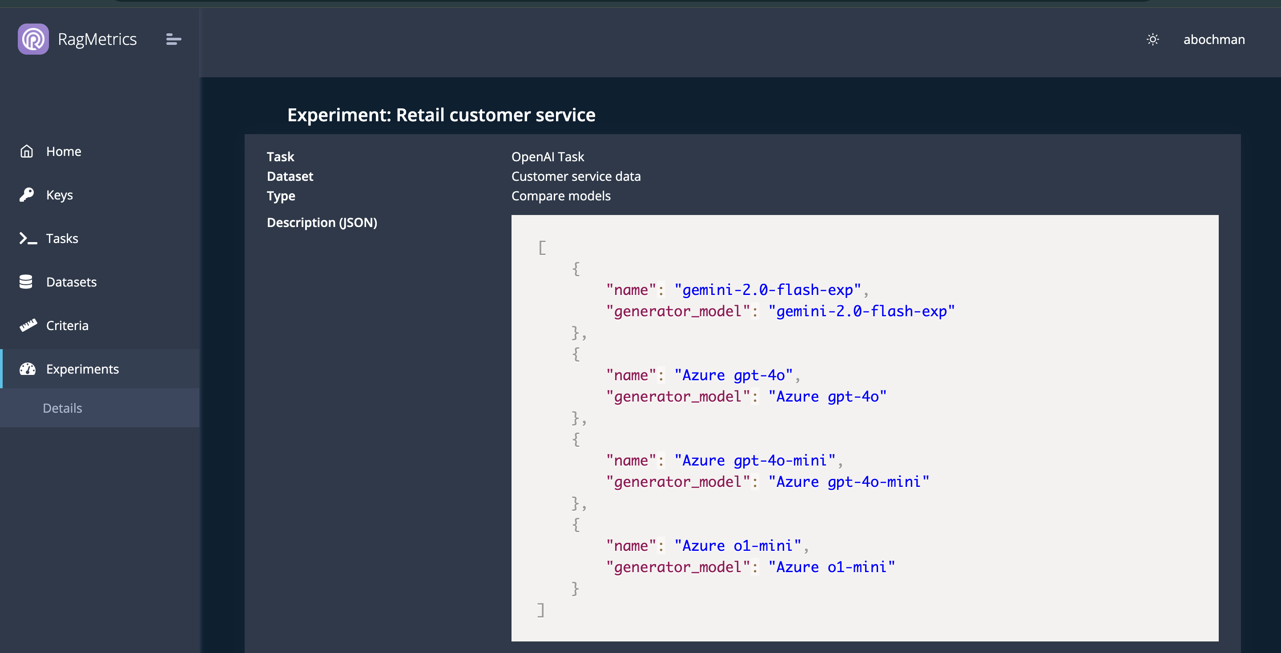This screenshot has height=653, width=1281.
Task: Click the Compare models type value
Action: point(561,195)
